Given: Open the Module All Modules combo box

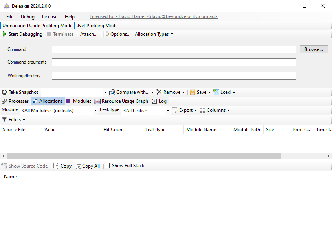Looking at the screenshot, I should tap(59, 111).
